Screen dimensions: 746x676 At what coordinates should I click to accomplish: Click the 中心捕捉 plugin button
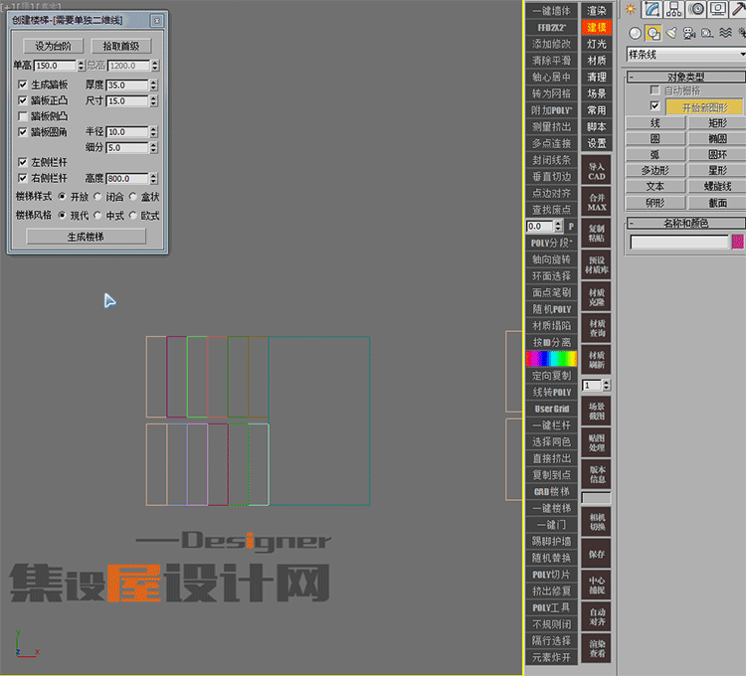pos(596,585)
